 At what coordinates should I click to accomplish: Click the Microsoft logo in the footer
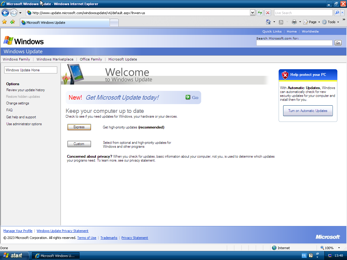pos(327,237)
